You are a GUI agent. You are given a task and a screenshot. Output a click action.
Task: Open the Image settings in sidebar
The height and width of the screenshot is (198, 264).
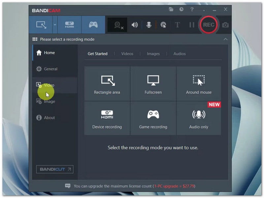point(55,101)
